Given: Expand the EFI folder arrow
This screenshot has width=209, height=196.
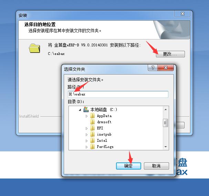Looking at the screenshot, I should (86, 128).
